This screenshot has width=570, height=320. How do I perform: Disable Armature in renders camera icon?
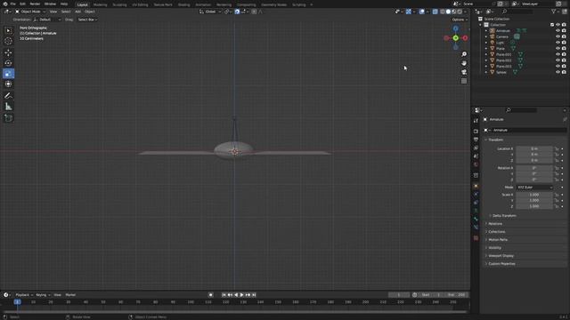(x=564, y=31)
